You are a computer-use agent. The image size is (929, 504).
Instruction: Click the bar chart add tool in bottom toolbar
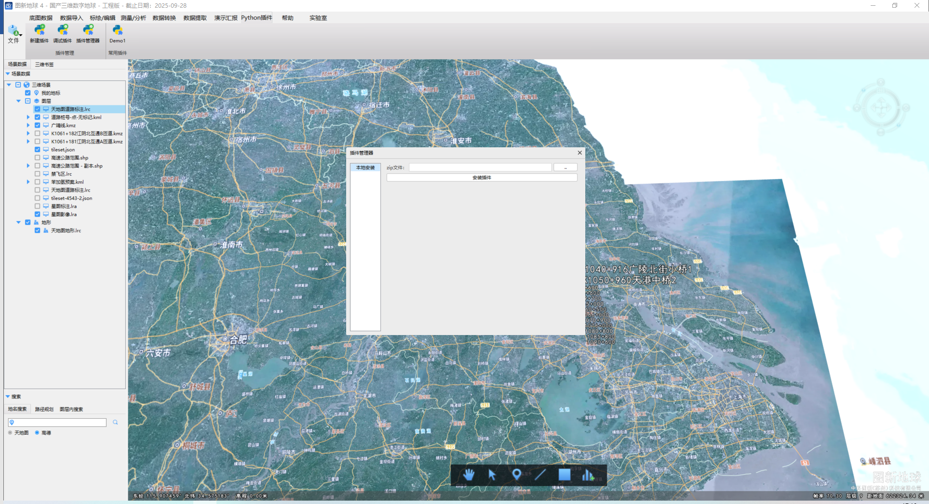point(588,475)
